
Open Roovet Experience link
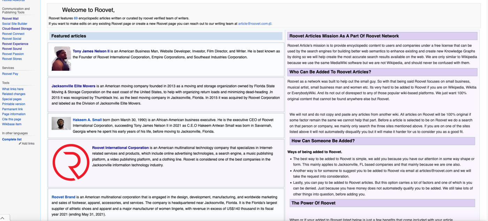(15, 44)
